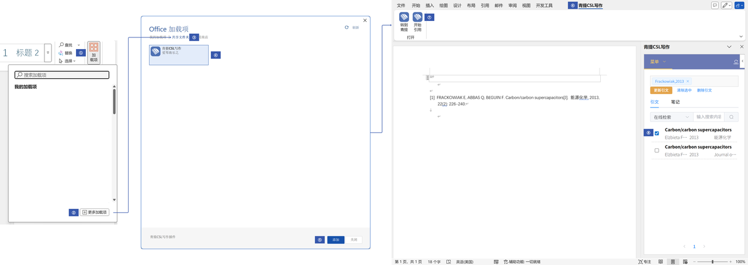
Task: Open the 开发工具 ribbon tab
Action: tap(544, 5)
